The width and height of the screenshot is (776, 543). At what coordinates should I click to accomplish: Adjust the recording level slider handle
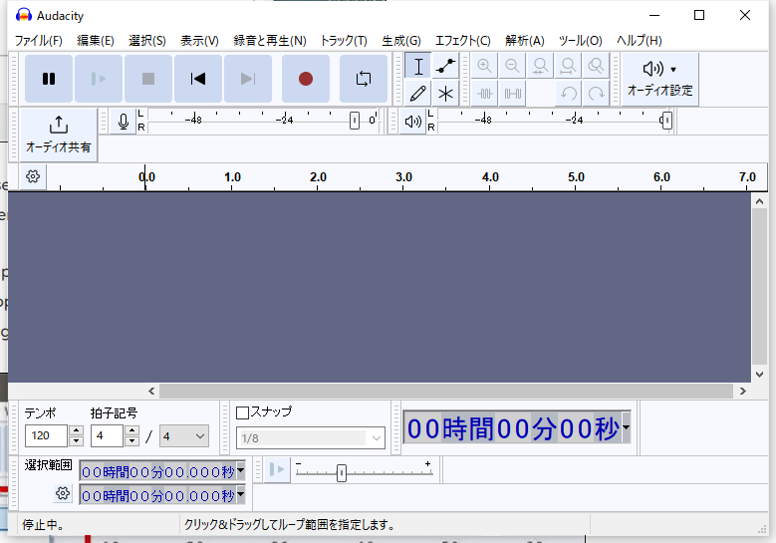pyautogui.click(x=355, y=121)
